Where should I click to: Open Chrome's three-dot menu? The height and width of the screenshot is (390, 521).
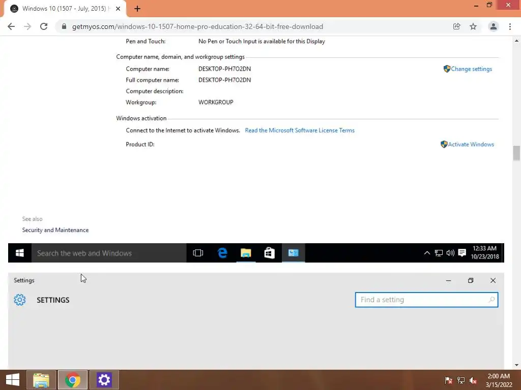click(x=510, y=26)
